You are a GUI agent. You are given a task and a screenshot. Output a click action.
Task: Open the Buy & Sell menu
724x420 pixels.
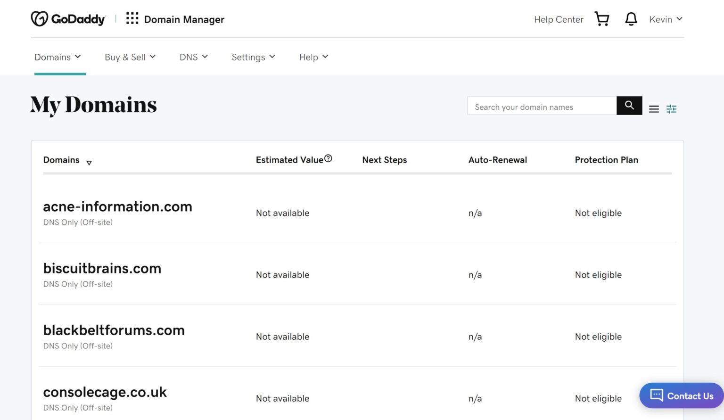tap(130, 57)
